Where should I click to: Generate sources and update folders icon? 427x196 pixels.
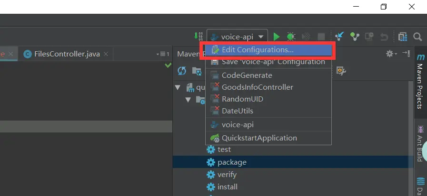197,71
